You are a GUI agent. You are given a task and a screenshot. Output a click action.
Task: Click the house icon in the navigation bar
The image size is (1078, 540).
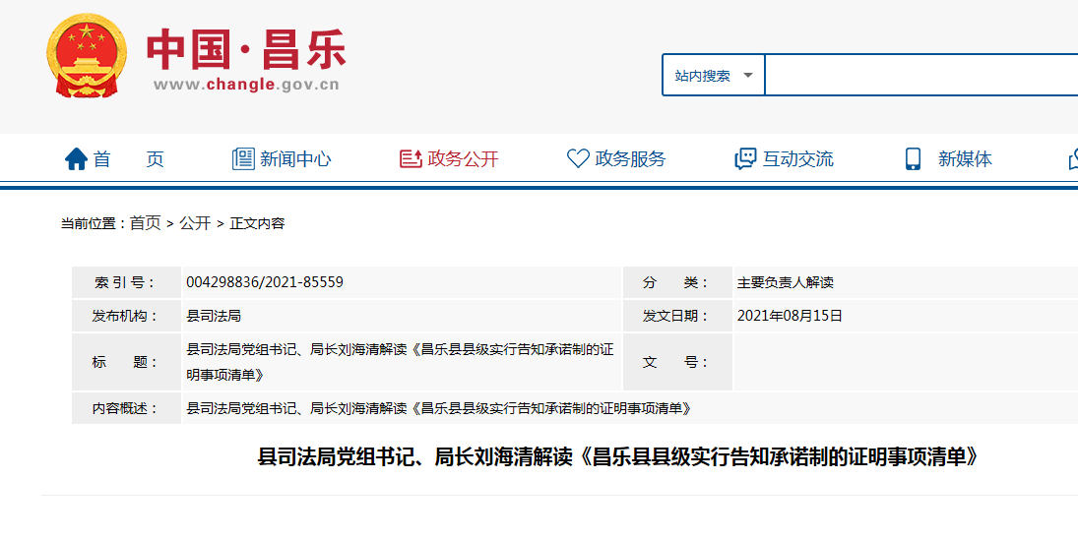pyautogui.click(x=76, y=159)
